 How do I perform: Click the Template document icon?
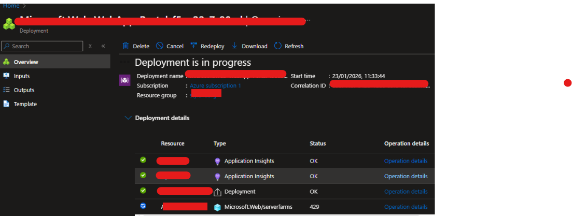point(6,104)
